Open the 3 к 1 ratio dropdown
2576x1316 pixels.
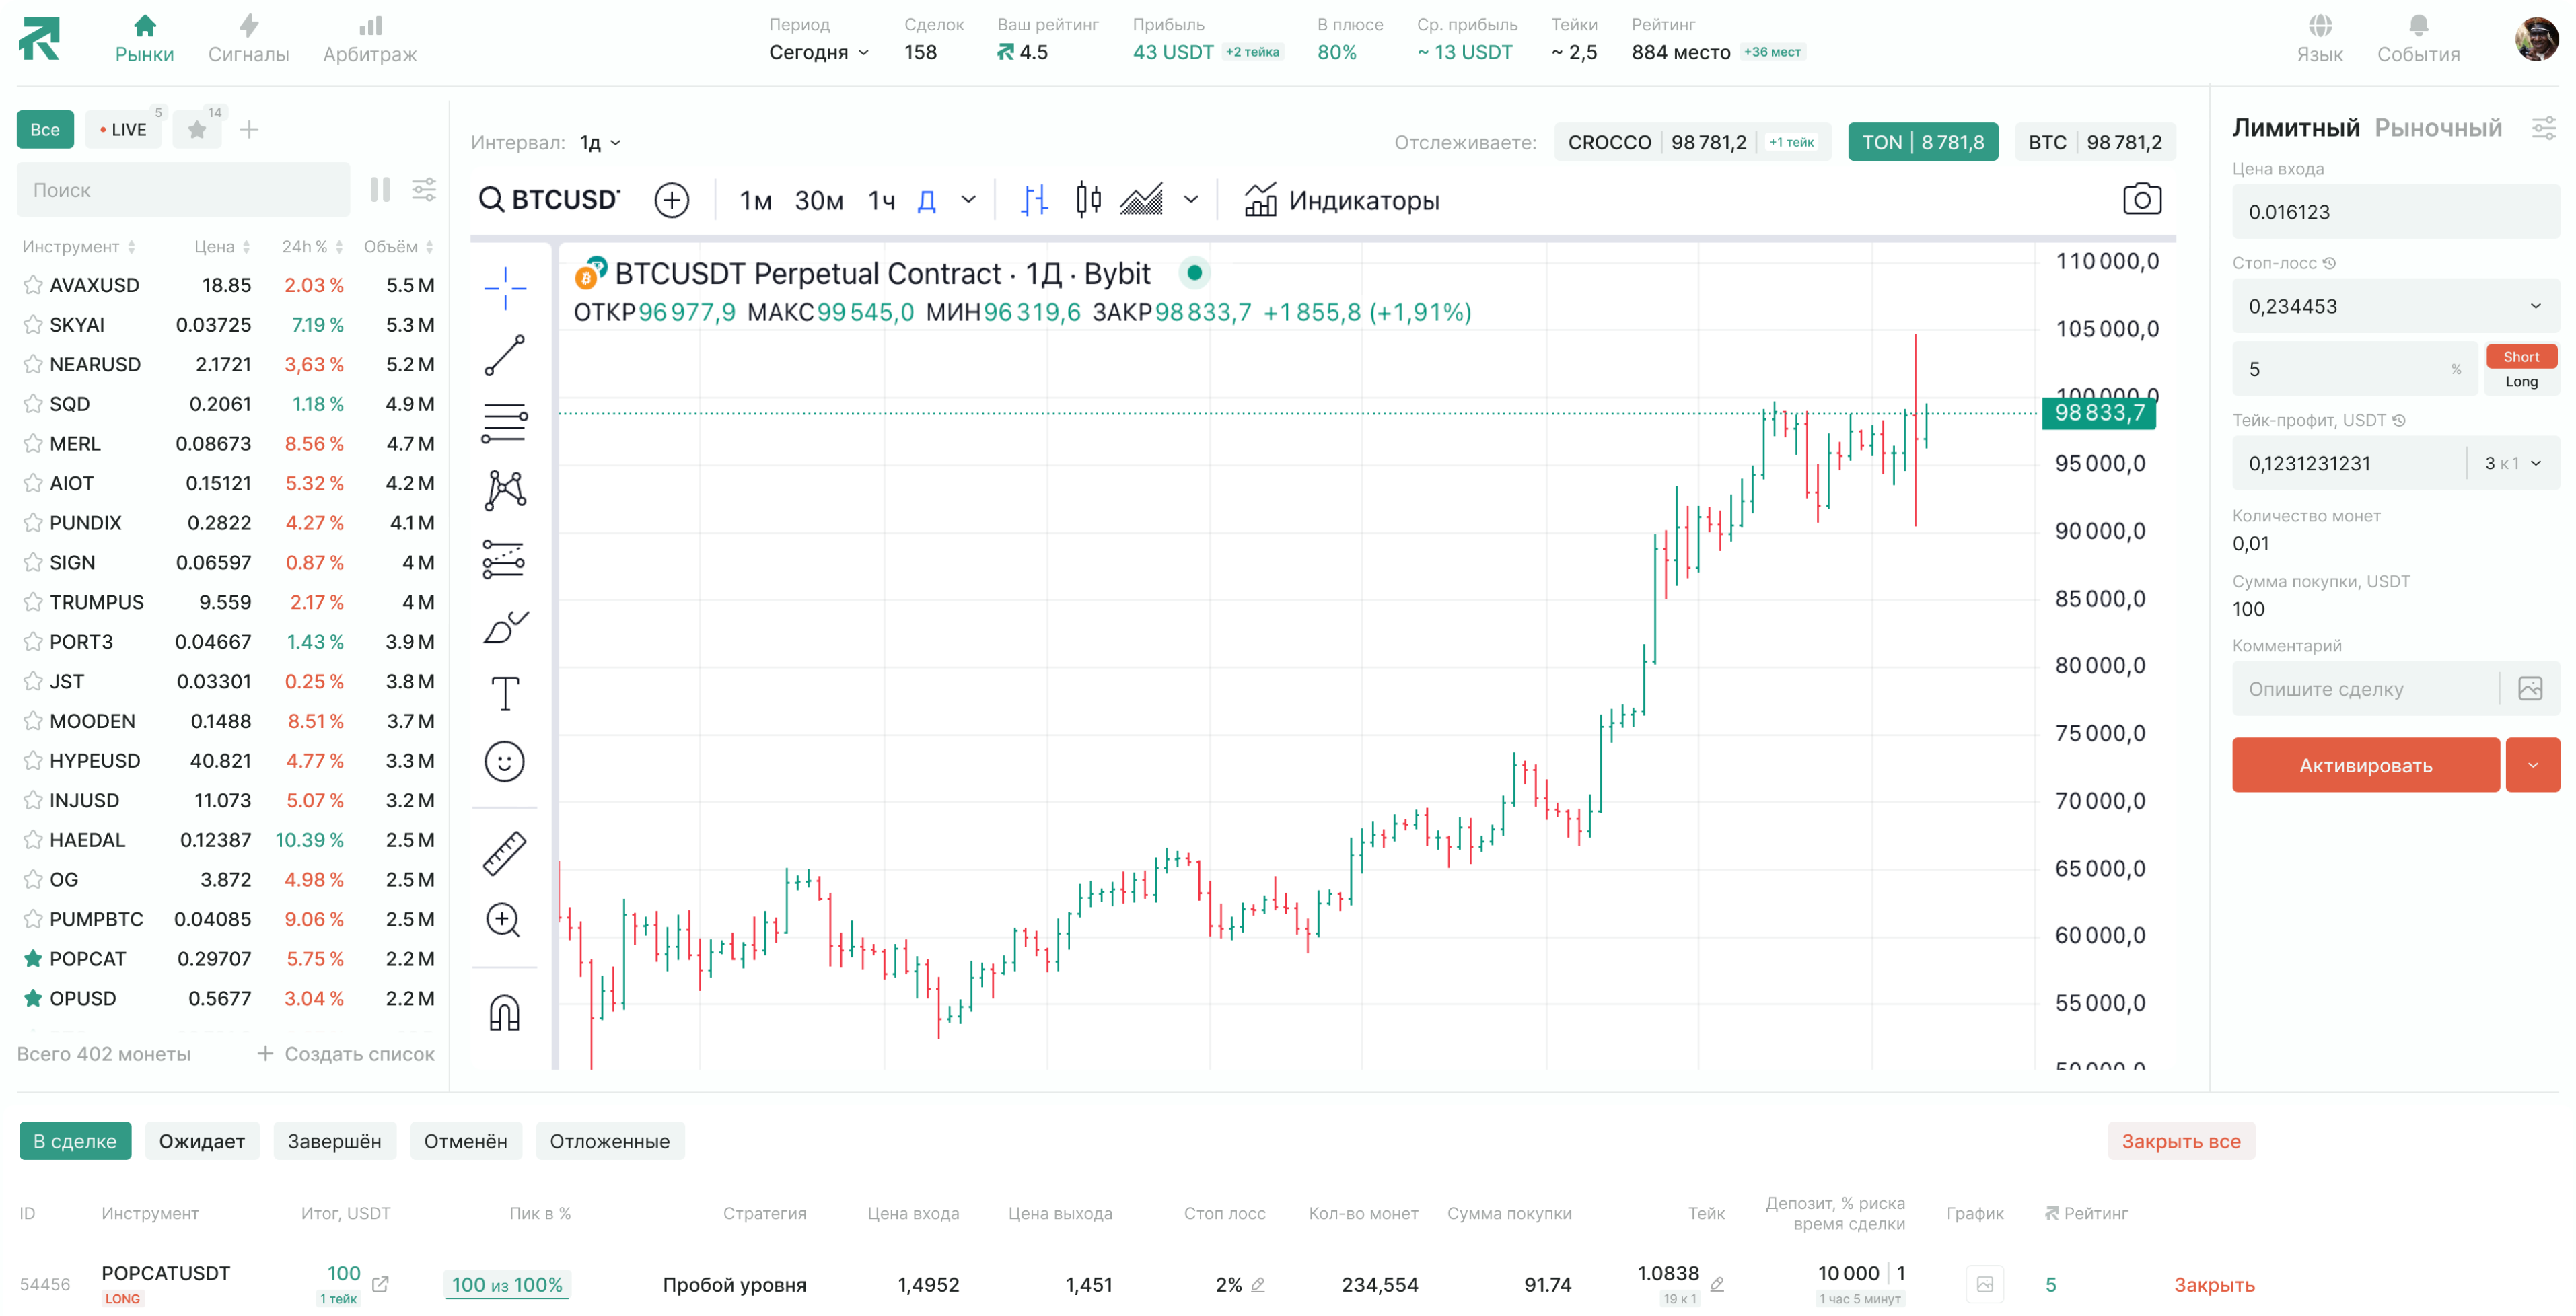[x=2512, y=464]
